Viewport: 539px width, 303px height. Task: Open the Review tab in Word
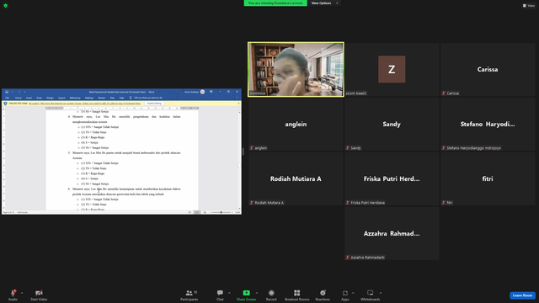click(x=101, y=98)
